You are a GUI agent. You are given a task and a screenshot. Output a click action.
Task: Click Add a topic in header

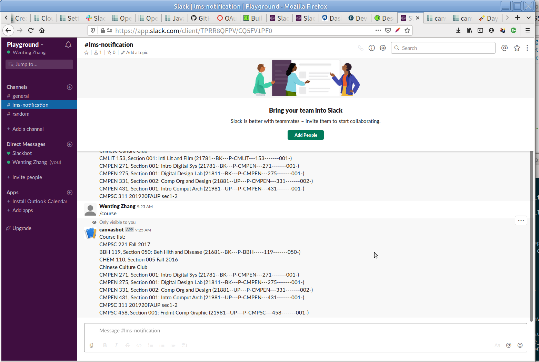134,53
